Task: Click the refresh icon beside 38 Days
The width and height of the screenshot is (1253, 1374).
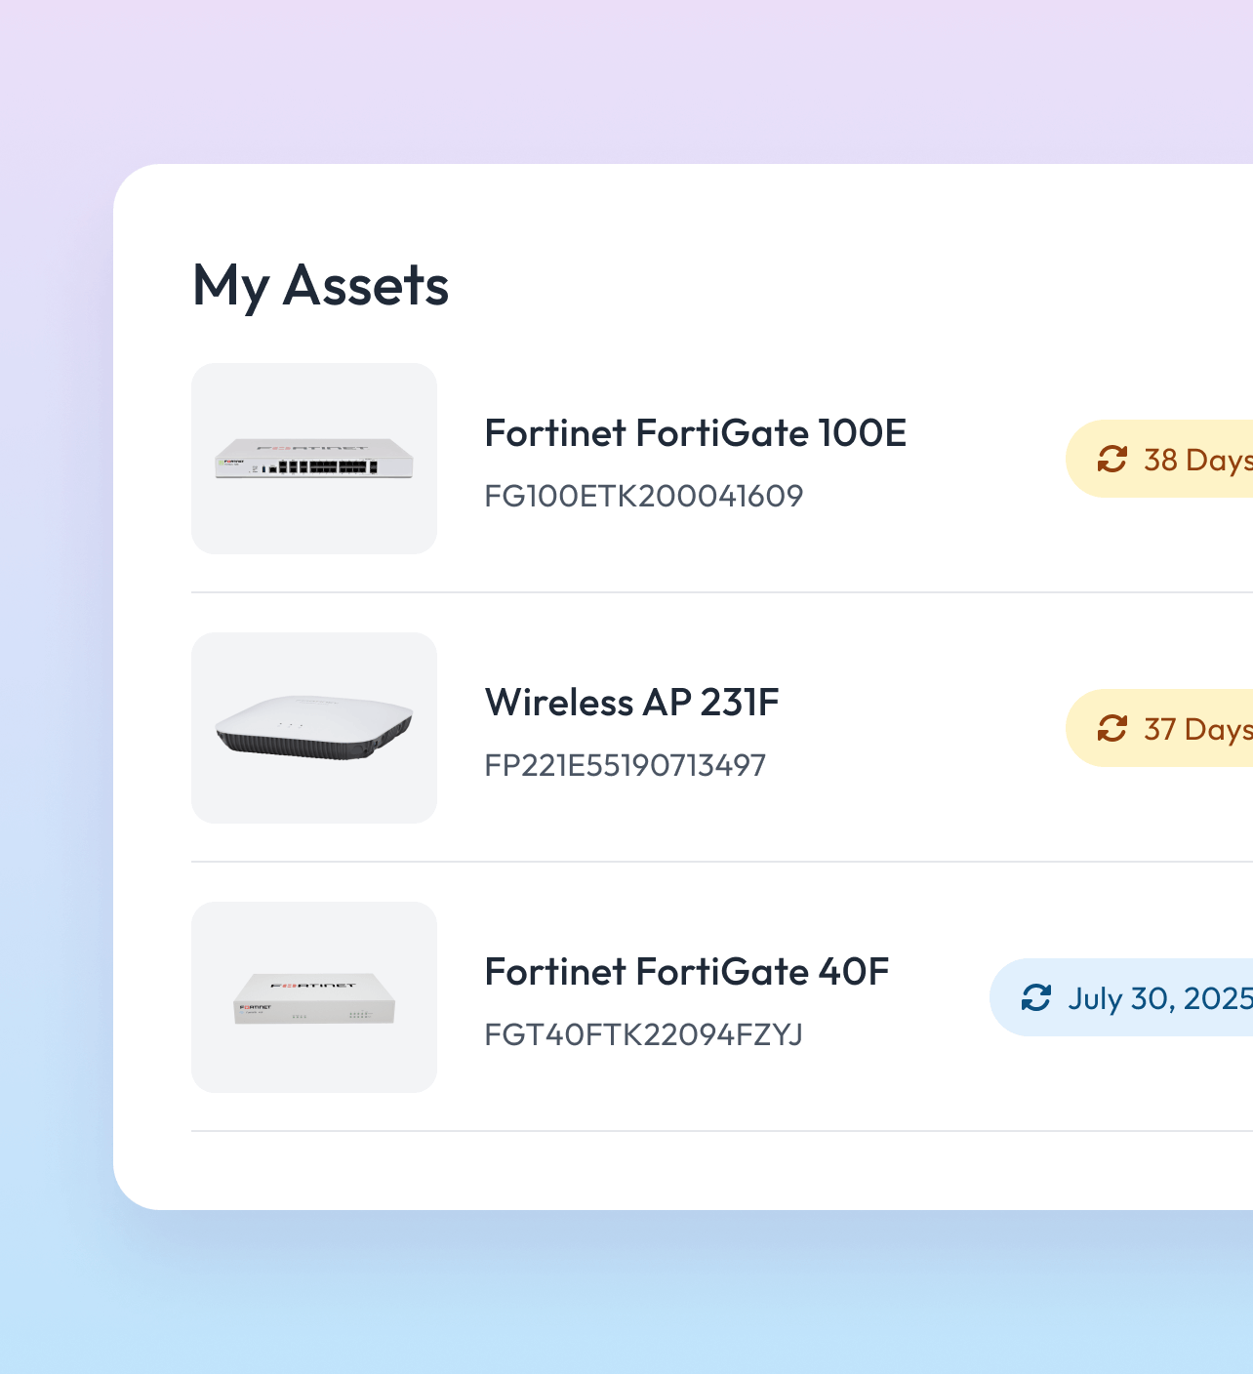Action: 1112,459
